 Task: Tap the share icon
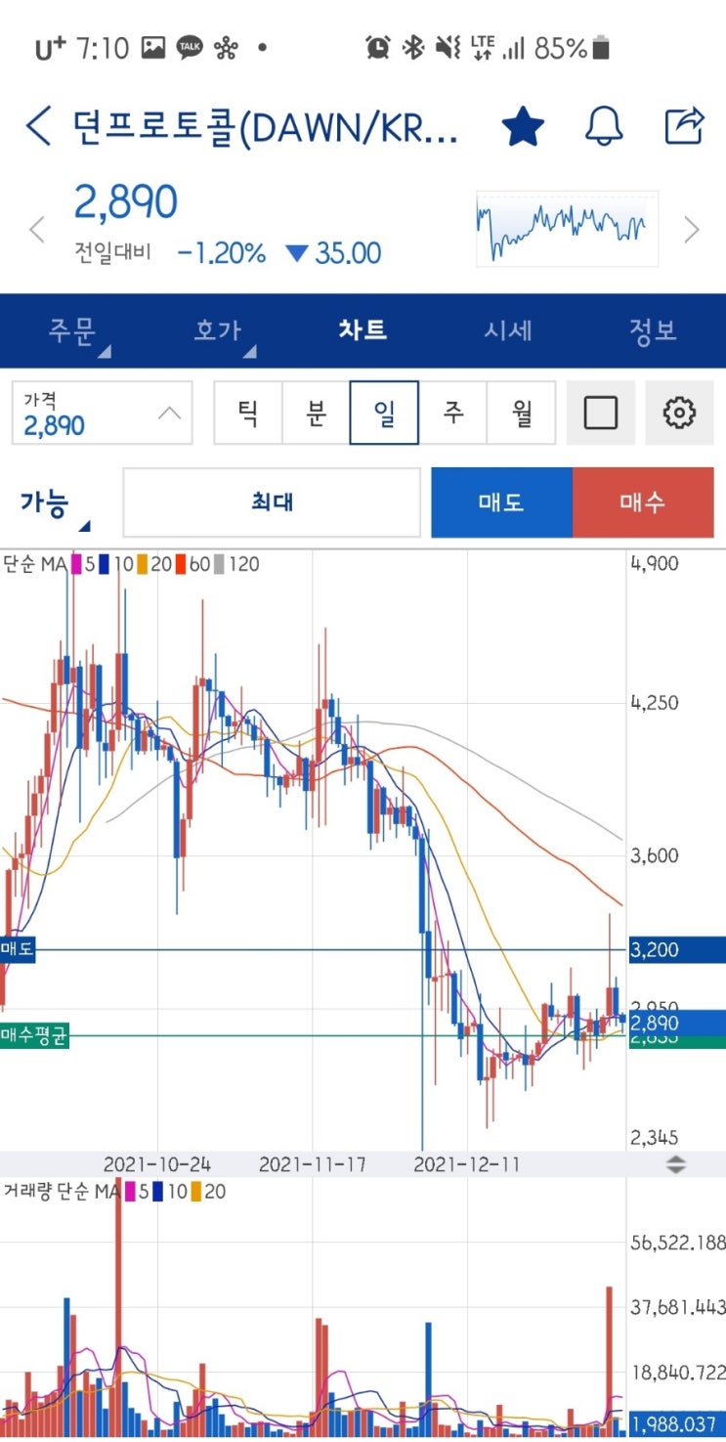click(685, 126)
